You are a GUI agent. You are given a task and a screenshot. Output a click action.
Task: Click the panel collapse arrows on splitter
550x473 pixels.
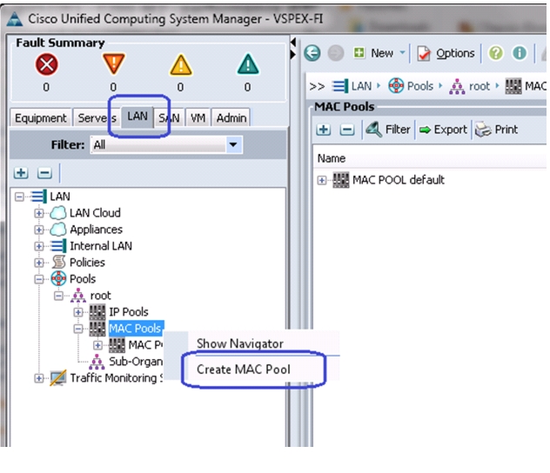point(293,49)
